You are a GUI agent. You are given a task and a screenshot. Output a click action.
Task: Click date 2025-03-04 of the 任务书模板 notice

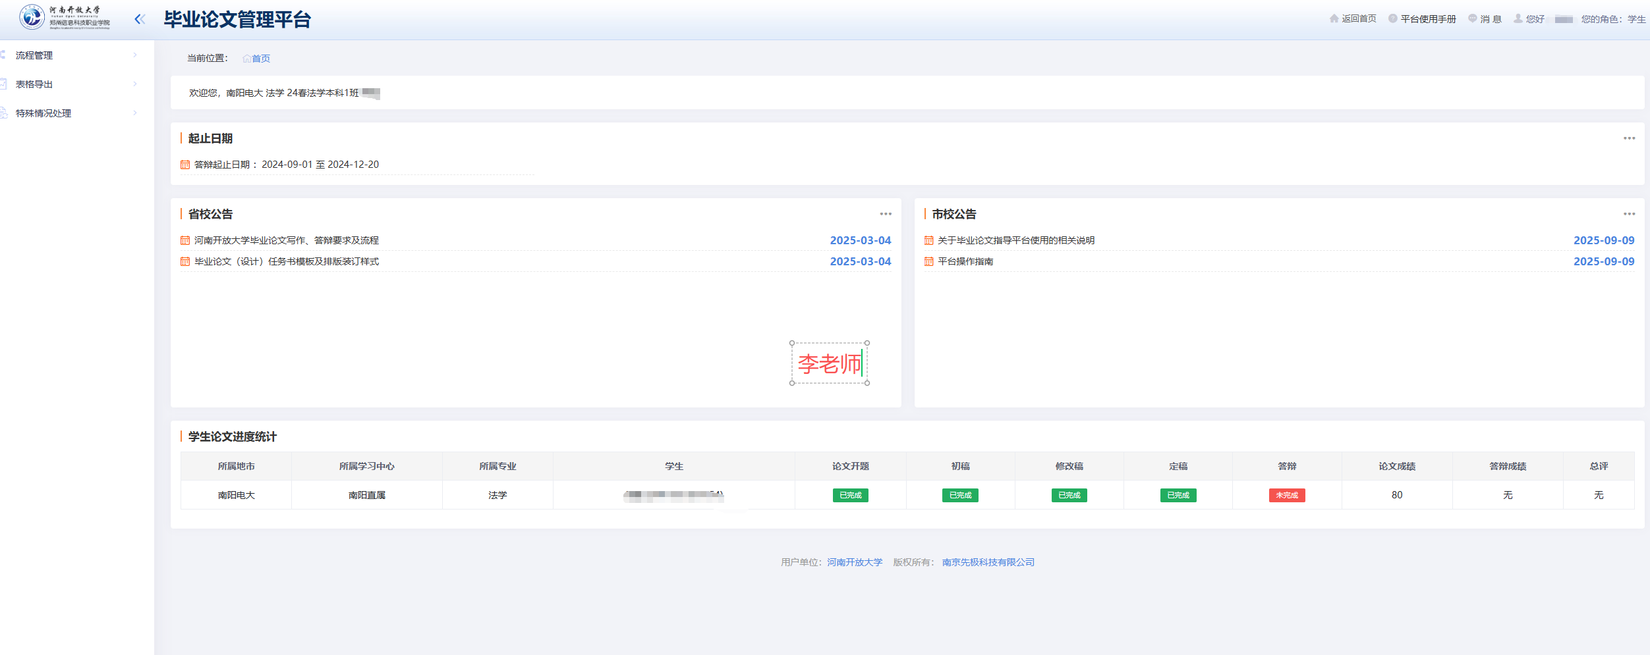[x=861, y=261]
